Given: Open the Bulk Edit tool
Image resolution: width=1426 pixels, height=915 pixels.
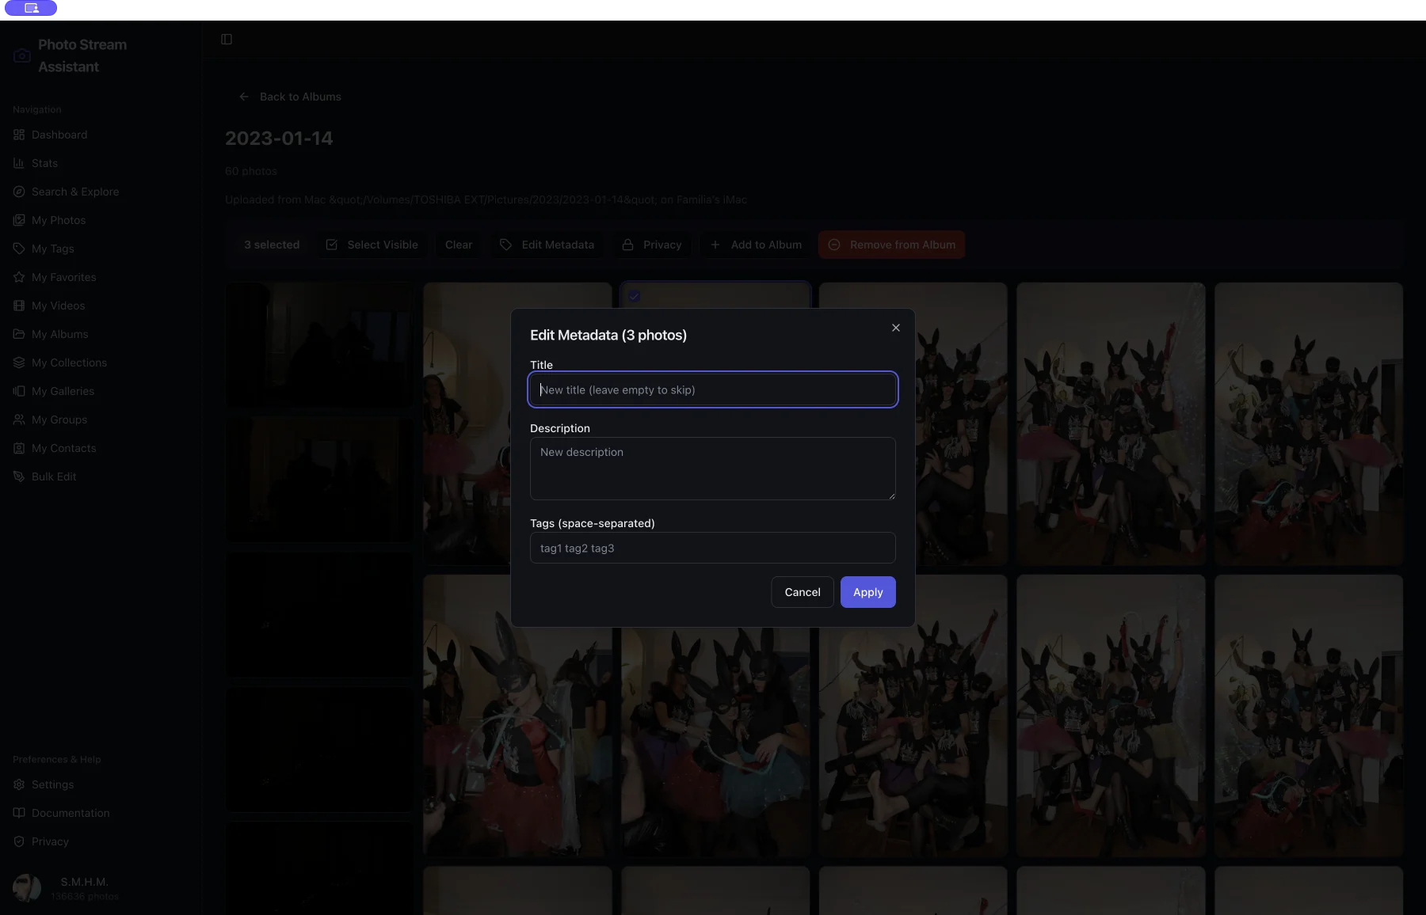Looking at the screenshot, I should (x=52, y=476).
